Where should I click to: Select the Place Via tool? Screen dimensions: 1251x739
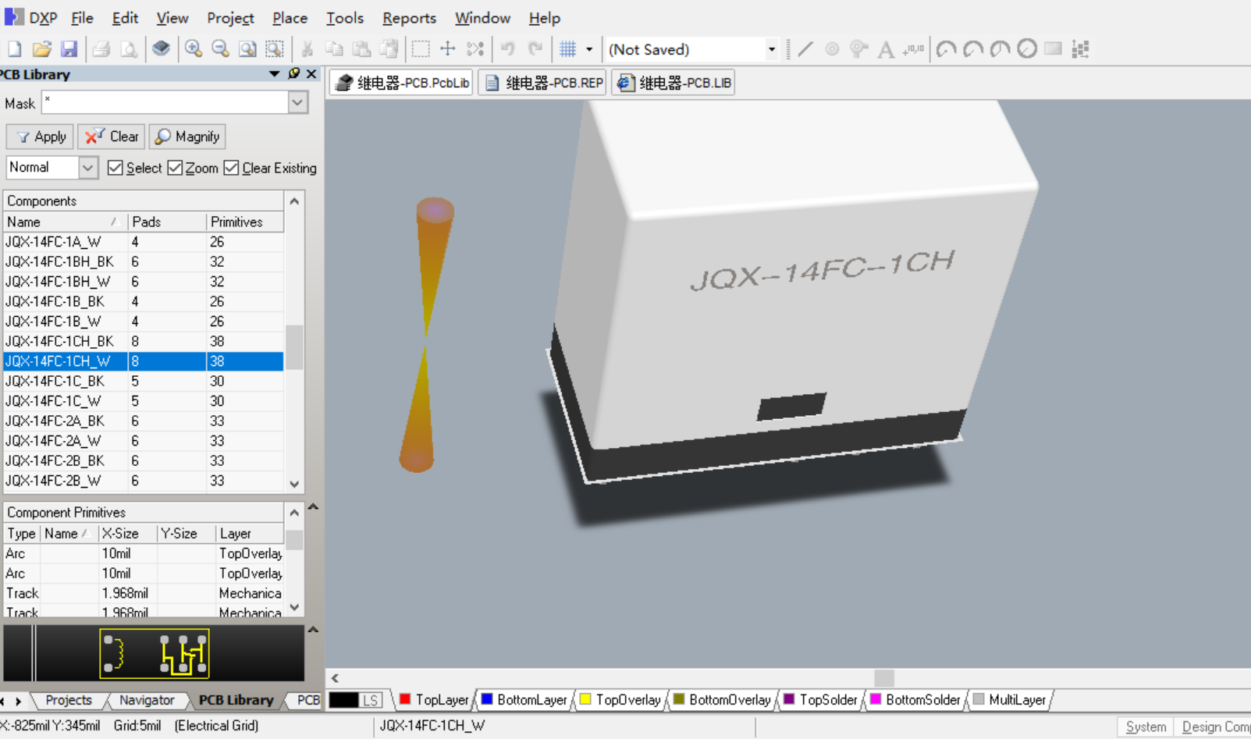(x=859, y=49)
